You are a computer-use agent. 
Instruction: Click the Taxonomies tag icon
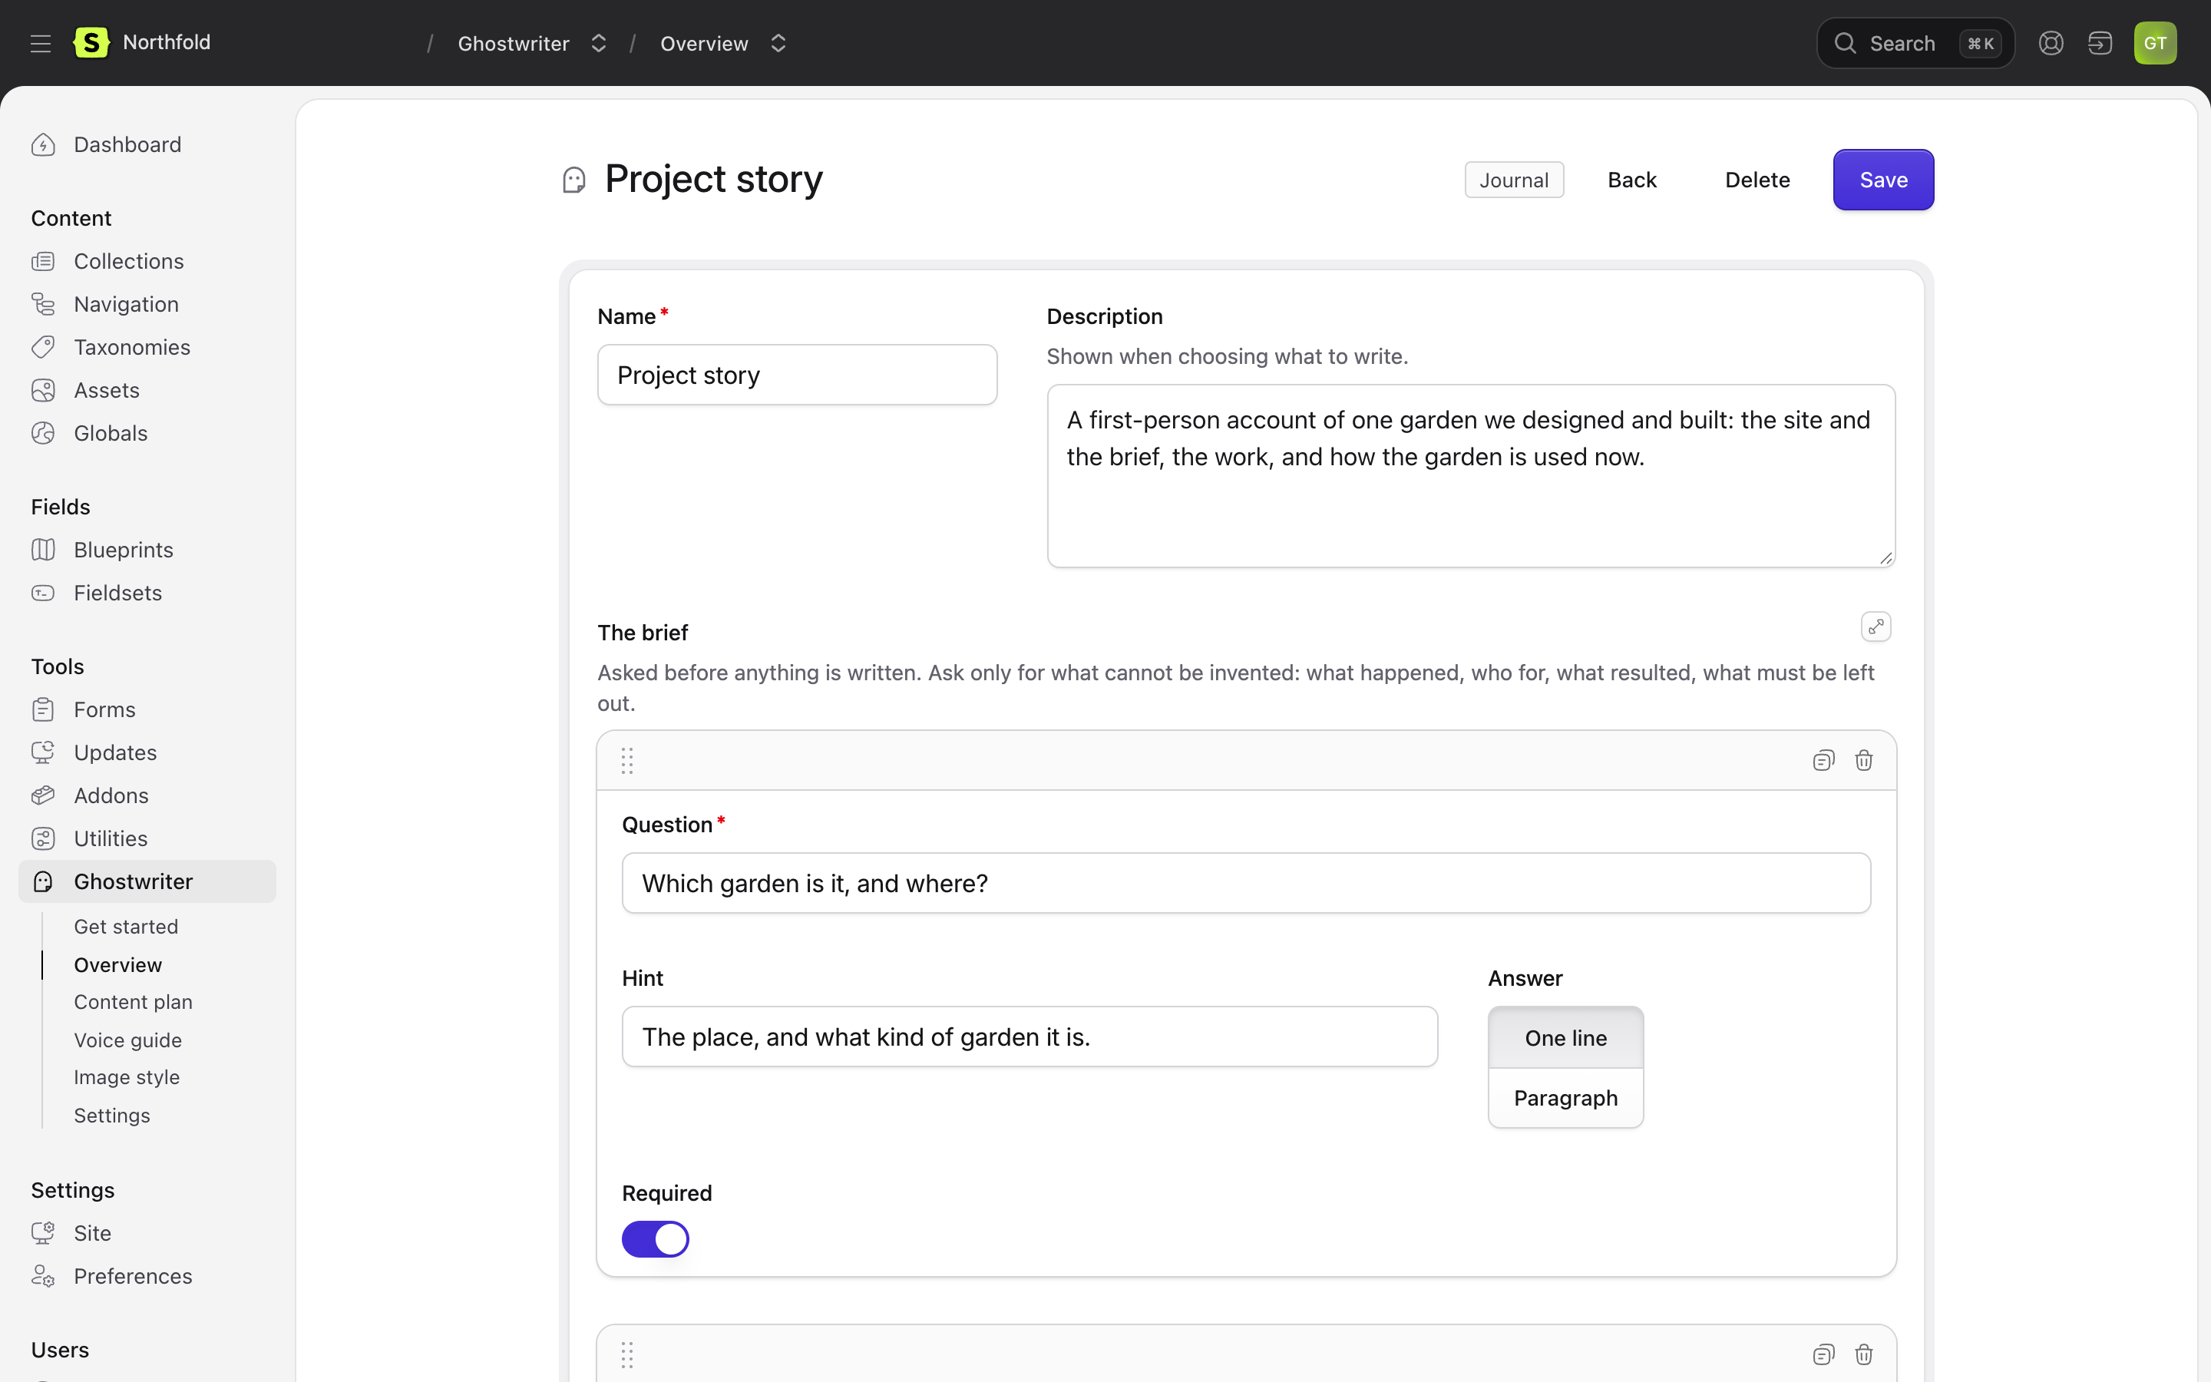point(43,347)
